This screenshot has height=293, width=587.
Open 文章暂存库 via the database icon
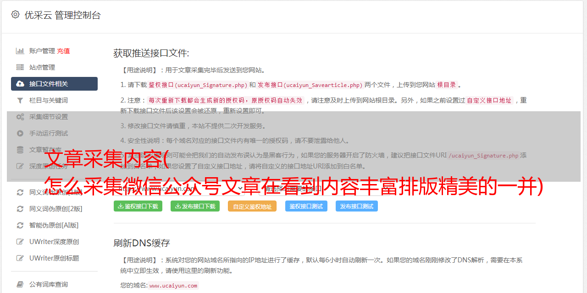[20, 150]
